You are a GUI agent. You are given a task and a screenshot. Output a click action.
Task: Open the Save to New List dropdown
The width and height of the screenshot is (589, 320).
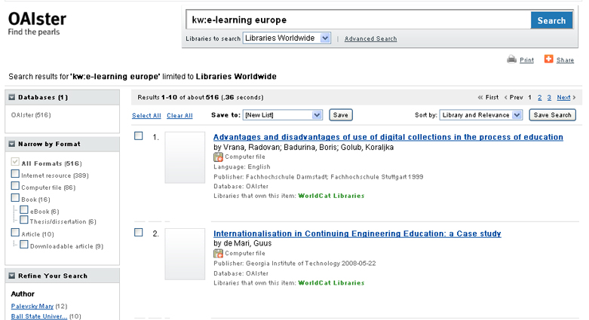pos(283,115)
